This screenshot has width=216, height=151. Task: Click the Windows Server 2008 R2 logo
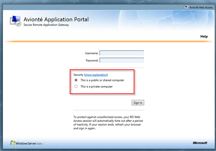pos(27,143)
